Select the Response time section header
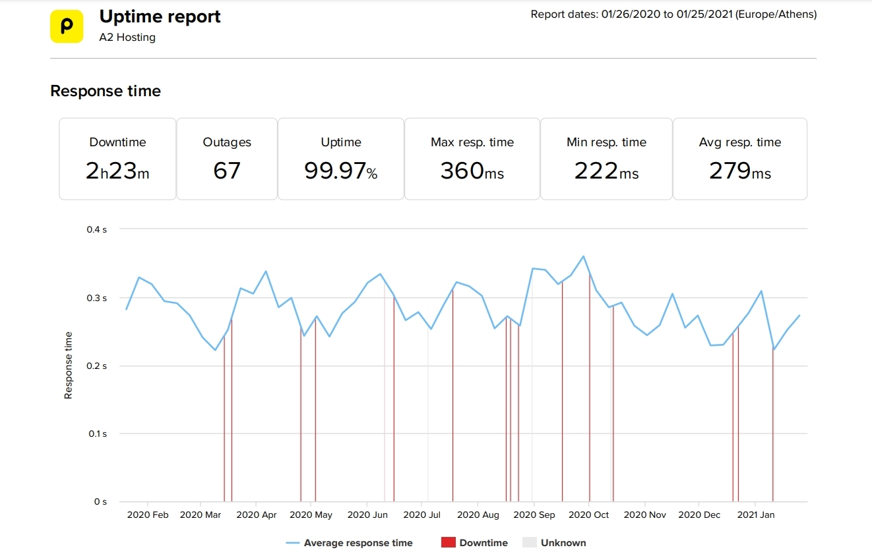The image size is (872, 560). point(106,91)
